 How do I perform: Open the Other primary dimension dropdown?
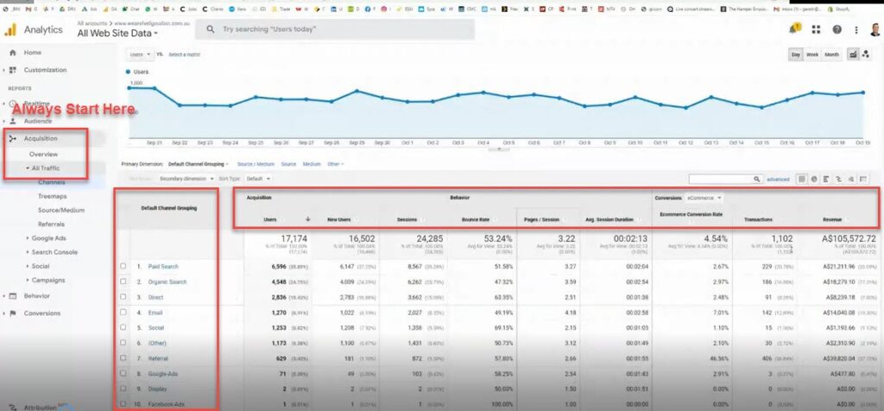click(335, 164)
